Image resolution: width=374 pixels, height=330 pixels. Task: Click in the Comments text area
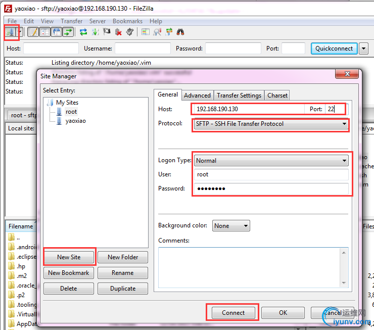pyautogui.click(x=249, y=267)
